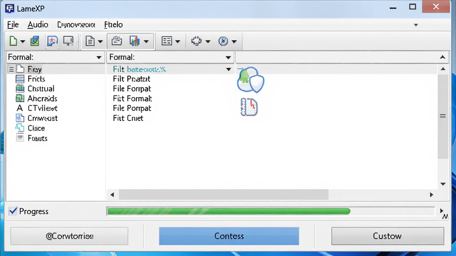456x256 pixels.
Task: Click the monitor display toolbar icon
Action: 68,41
